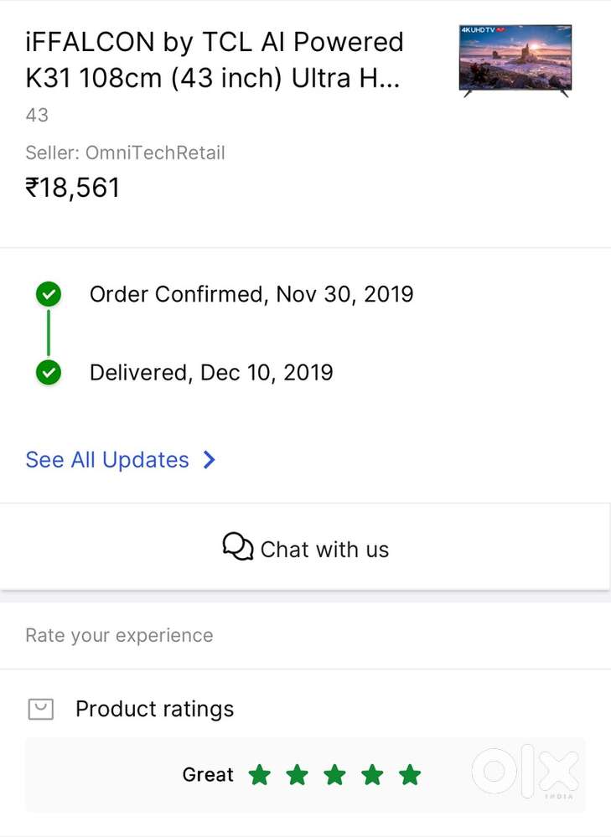
Task: Click the Order Confirmed green checkmark
Action: 49,294
